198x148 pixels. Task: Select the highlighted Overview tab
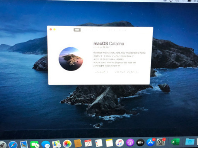pyautogui.click(x=77, y=30)
